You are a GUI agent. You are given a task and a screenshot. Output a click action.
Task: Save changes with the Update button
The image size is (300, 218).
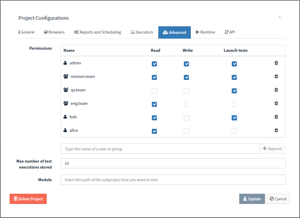pos(252,199)
